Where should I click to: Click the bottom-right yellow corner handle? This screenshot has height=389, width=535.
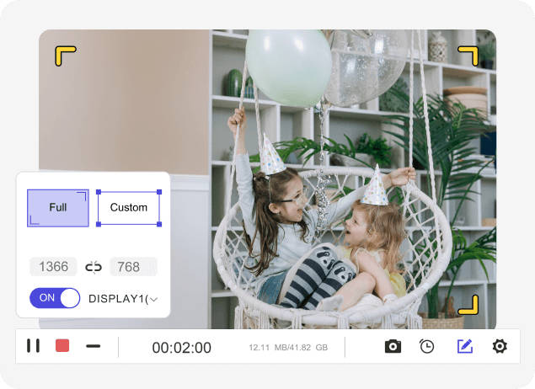(x=468, y=305)
